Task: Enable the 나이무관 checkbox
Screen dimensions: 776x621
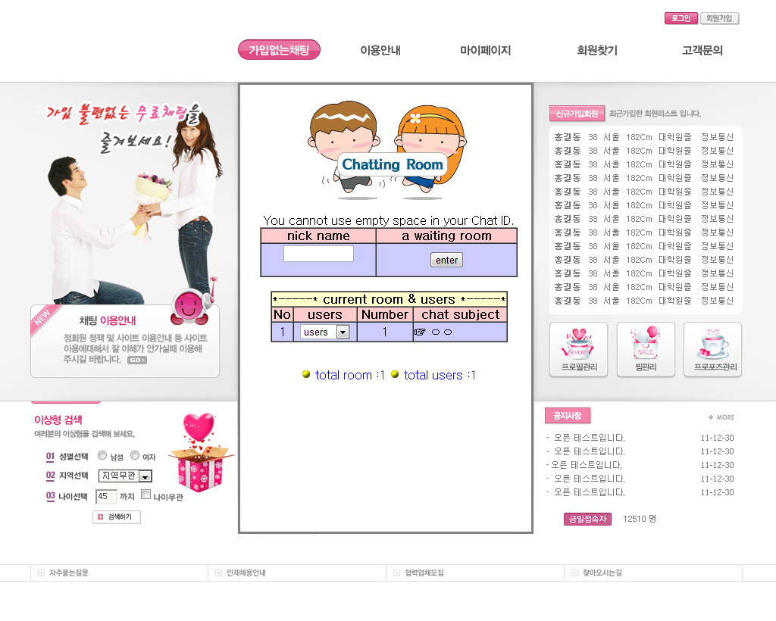Action: [145, 495]
